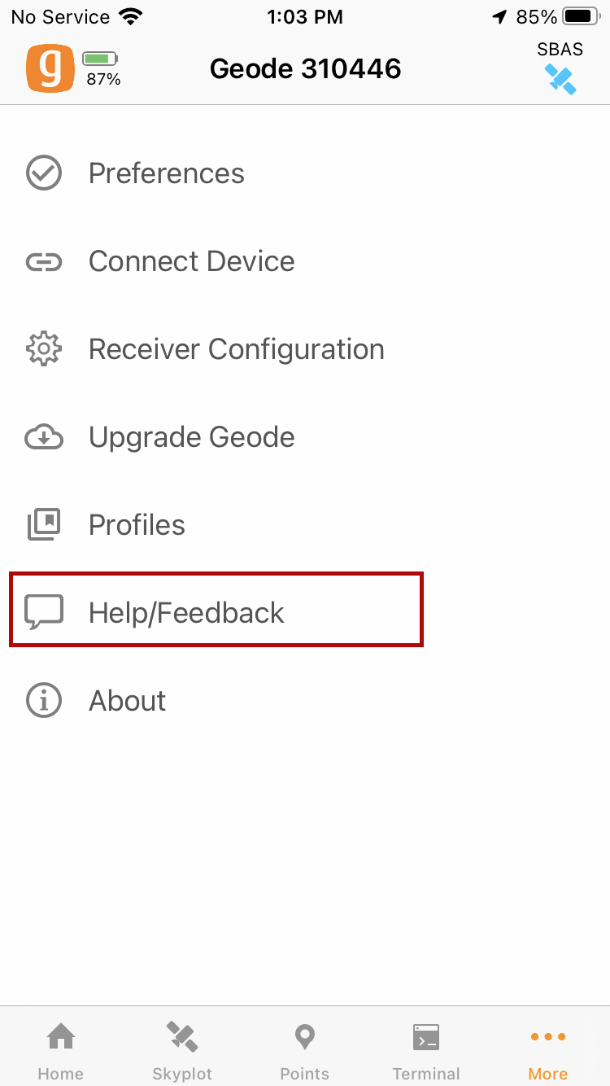Tap the Profiles bookmark stack icon
The image size is (610, 1086).
44,525
